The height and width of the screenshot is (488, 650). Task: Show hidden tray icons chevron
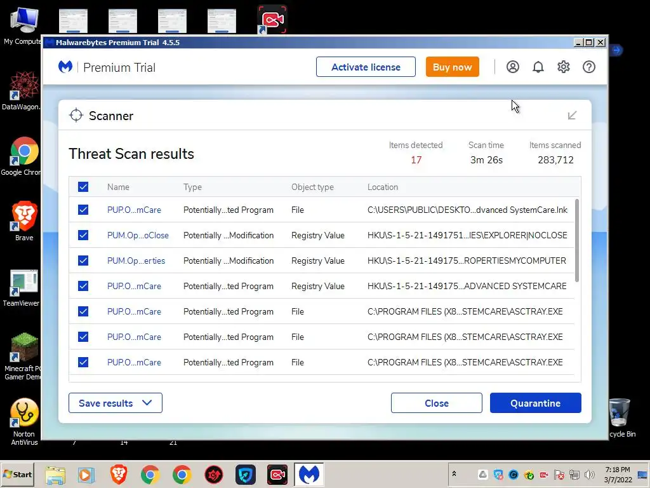point(454,473)
